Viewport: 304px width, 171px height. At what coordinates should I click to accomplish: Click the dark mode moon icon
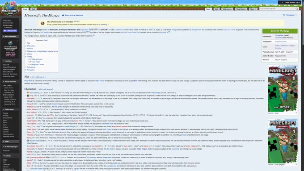tap(283, 3)
